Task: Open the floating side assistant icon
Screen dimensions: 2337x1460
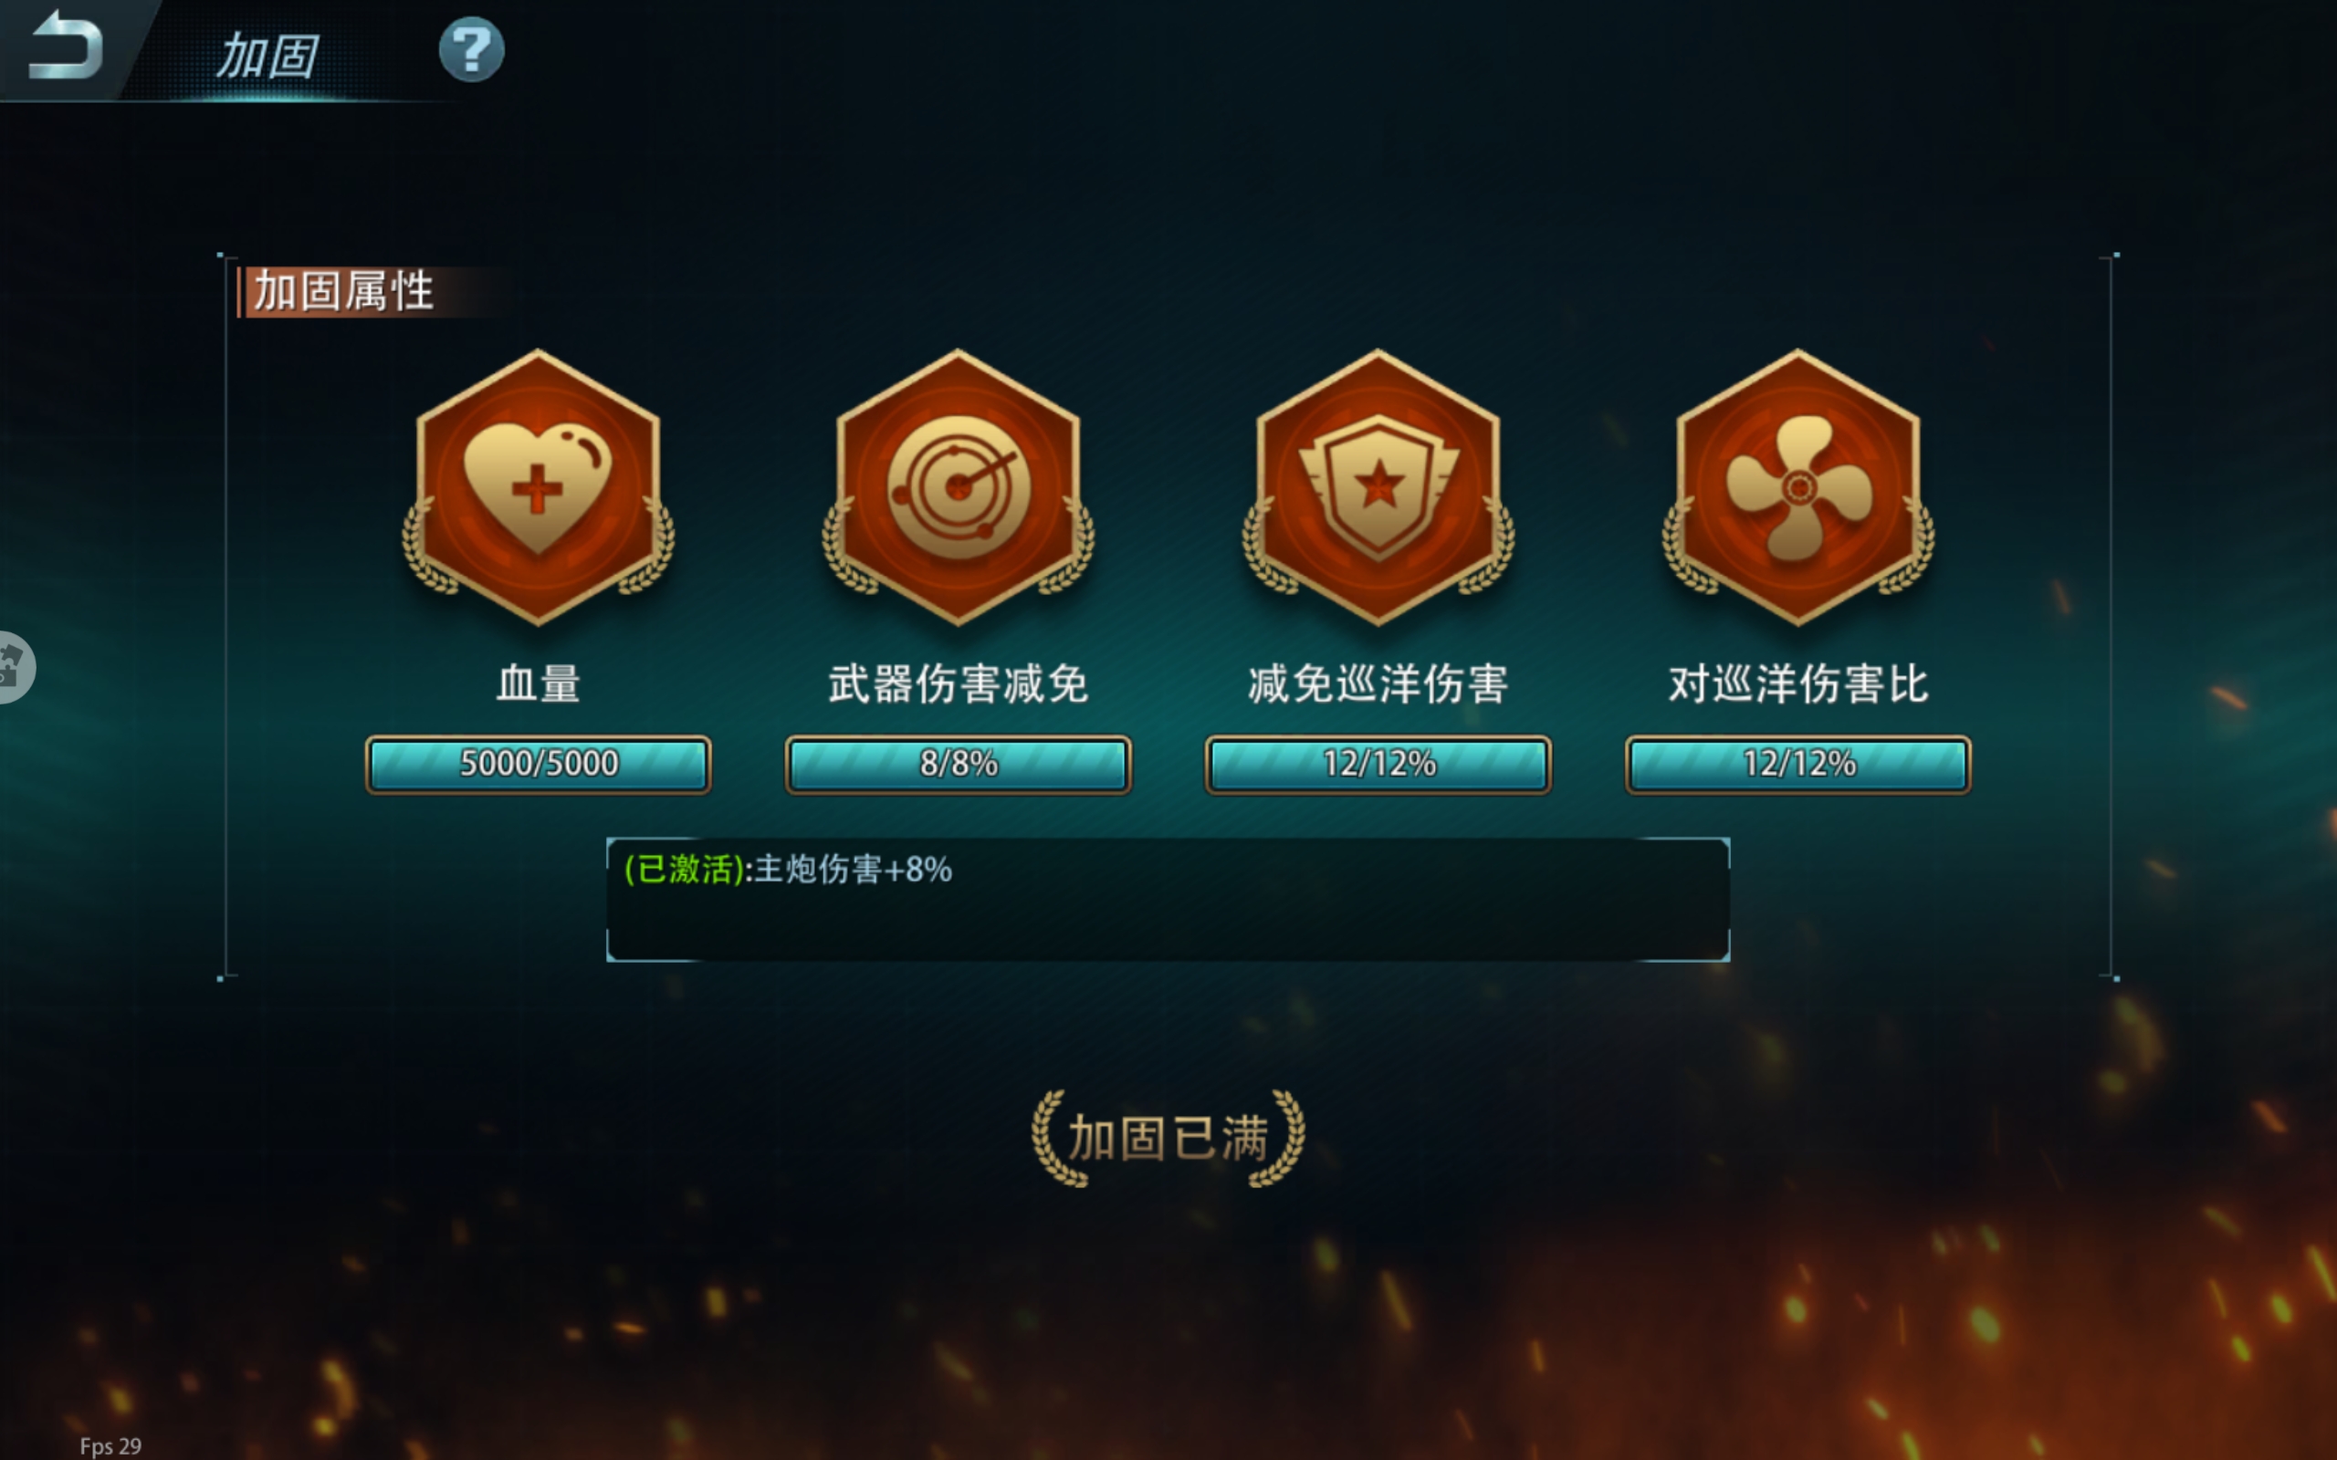Action: click(x=16, y=667)
